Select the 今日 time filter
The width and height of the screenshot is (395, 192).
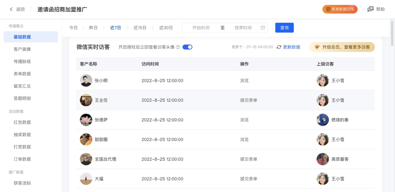tap(73, 28)
